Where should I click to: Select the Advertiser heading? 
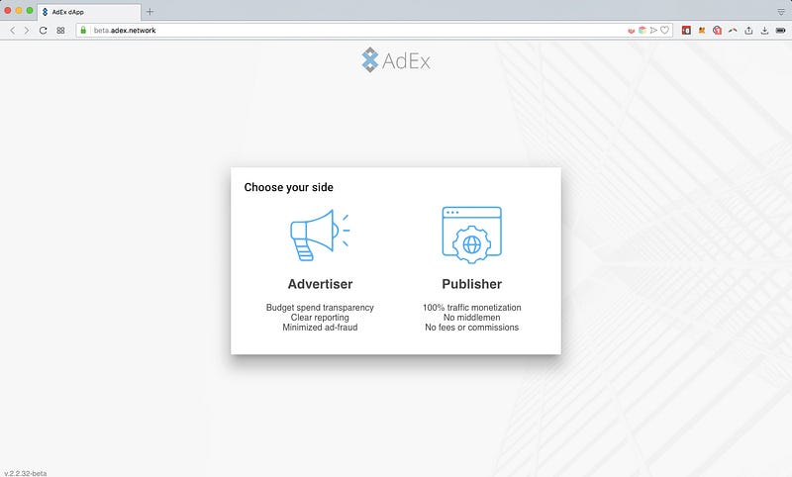click(x=320, y=284)
